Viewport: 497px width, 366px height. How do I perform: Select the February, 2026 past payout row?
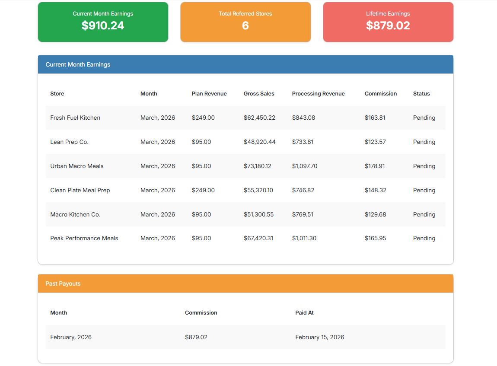coord(71,337)
